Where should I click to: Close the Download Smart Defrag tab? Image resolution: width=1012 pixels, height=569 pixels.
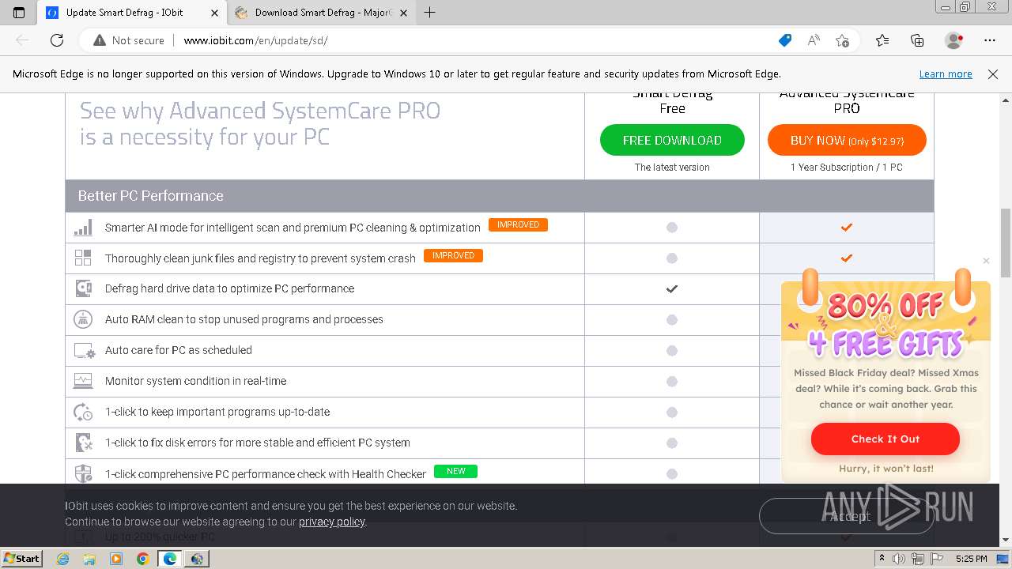click(403, 13)
